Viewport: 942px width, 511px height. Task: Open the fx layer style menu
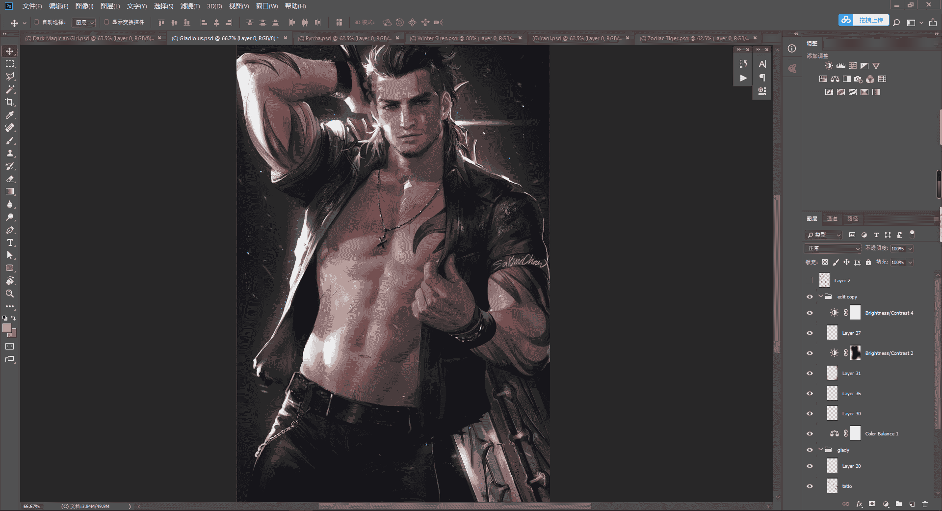pos(859,504)
